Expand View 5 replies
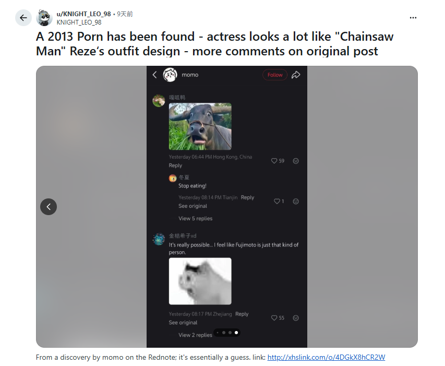The image size is (445, 366). 195,218
